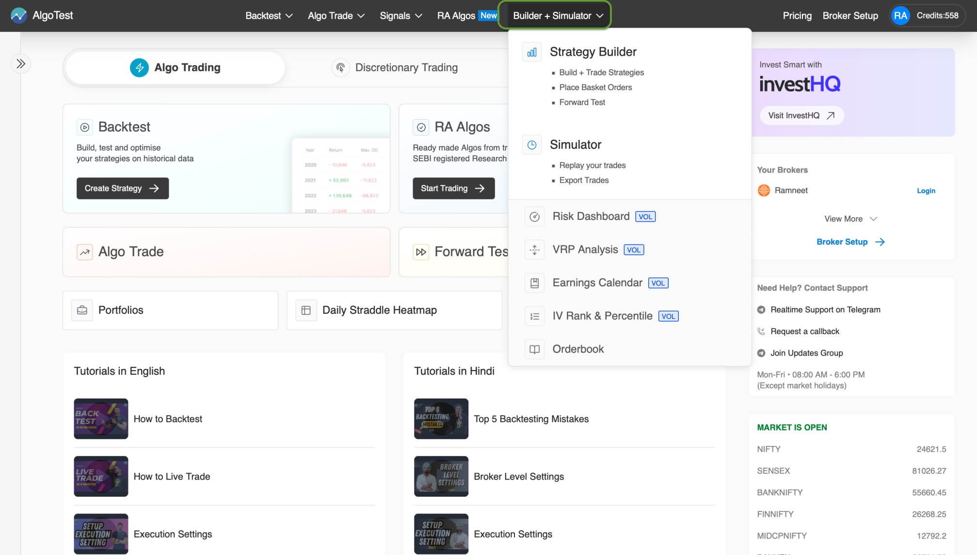The image size is (977, 555).
Task: Expand the Signals dropdown
Action: click(400, 15)
